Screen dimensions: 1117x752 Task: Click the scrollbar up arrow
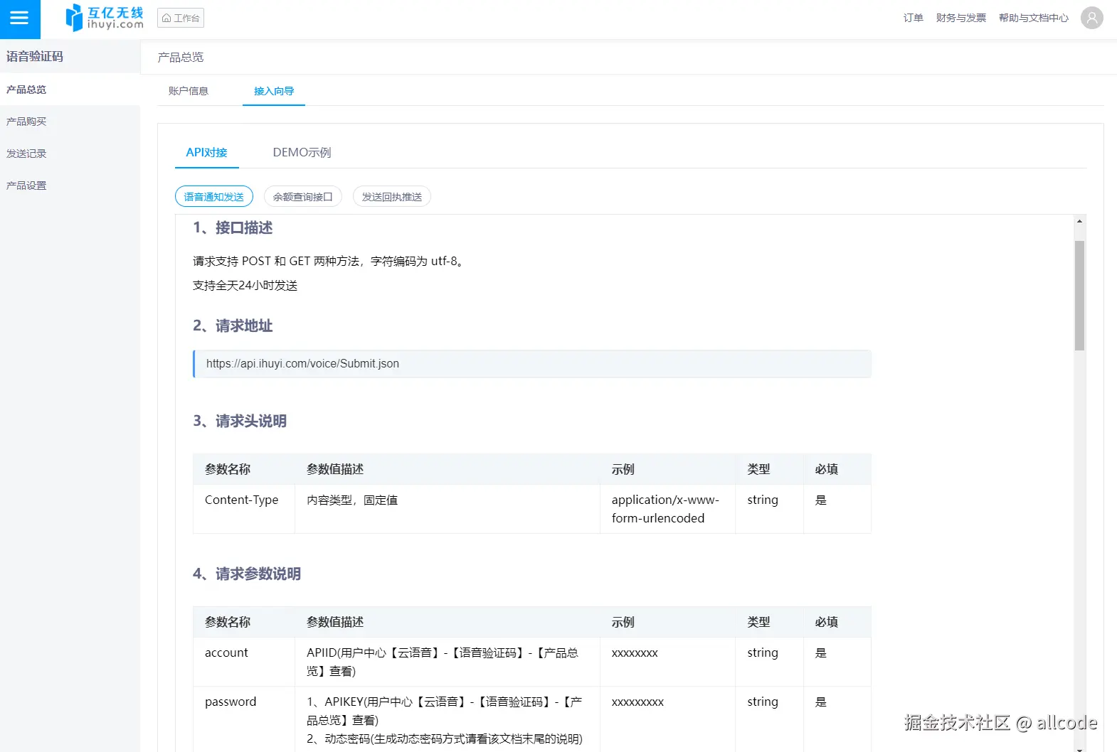coord(1079,221)
